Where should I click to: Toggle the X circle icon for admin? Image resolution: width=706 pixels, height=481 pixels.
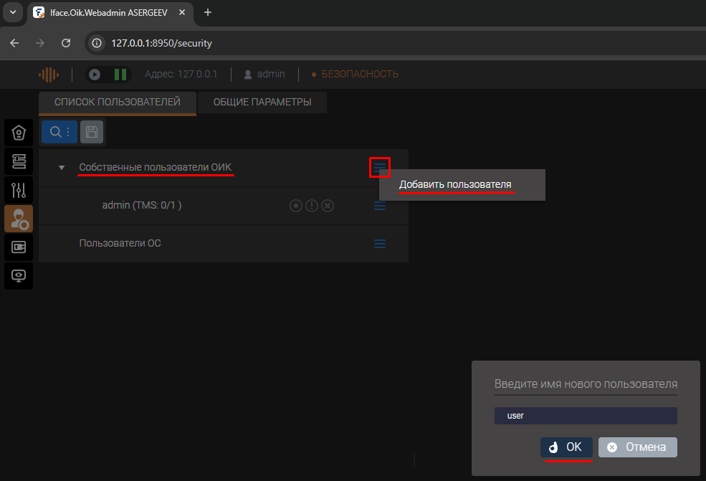point(328,206)
